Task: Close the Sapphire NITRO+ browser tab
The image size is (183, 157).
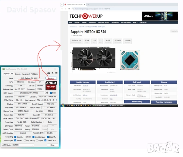Action: coord(85,5)
